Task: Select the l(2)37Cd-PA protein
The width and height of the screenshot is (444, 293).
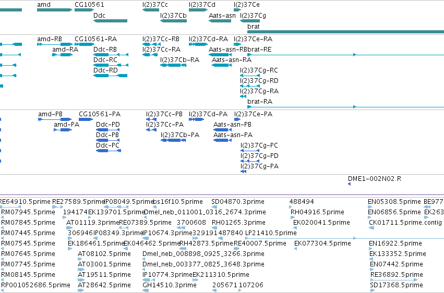Action: [196, 119]
